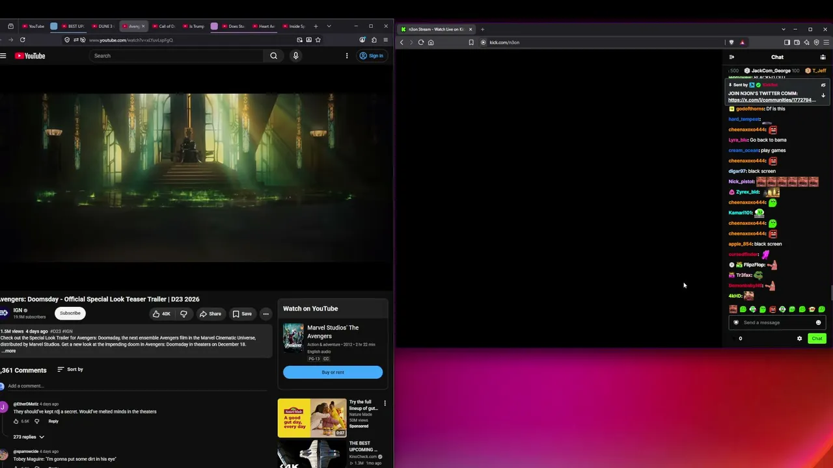Viewport: 833px width, 468px height.
Task: Start voice search with microphone icon
Action: 295,56
